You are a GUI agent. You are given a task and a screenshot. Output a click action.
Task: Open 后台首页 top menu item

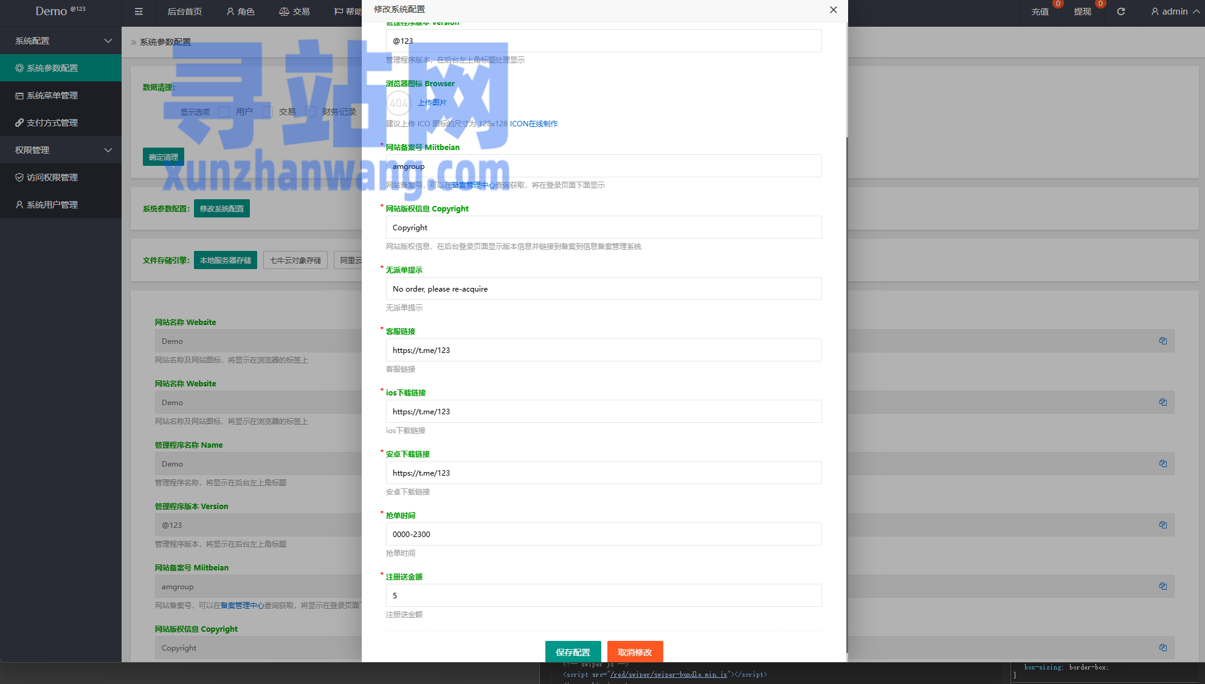click(x=184, y=12)
